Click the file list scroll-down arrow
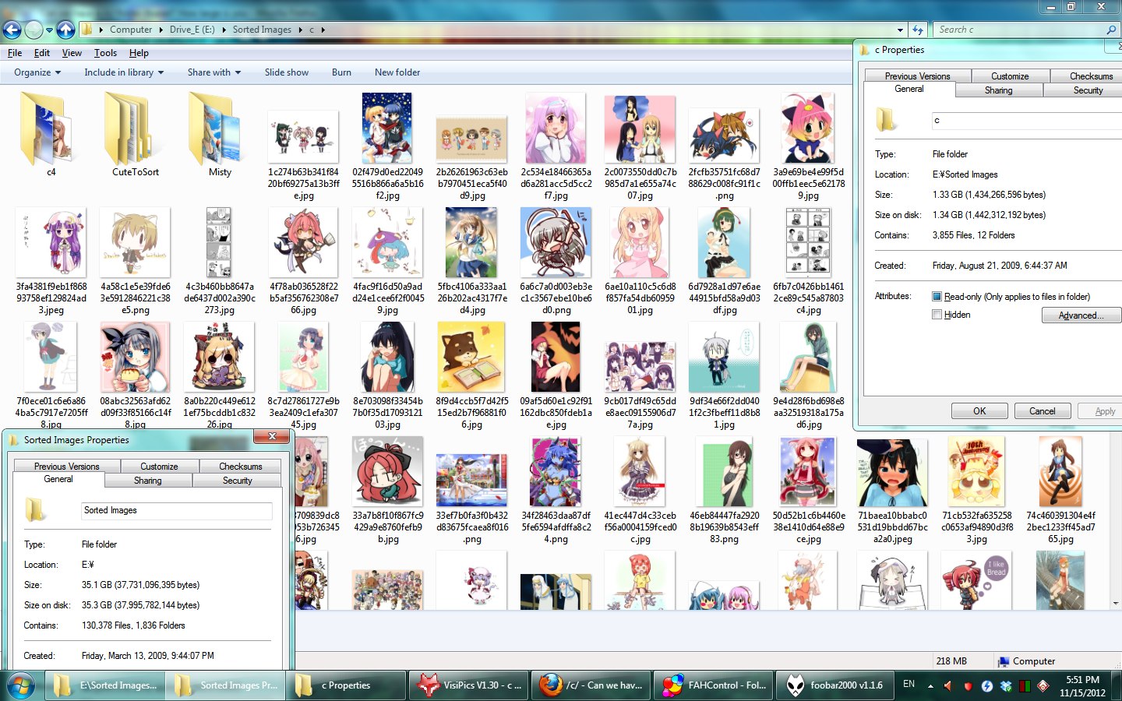This screenshot has width=1122, height=701. 1116,603
